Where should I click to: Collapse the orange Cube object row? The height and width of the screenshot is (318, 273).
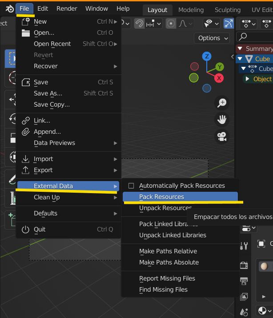pos(240,59)
